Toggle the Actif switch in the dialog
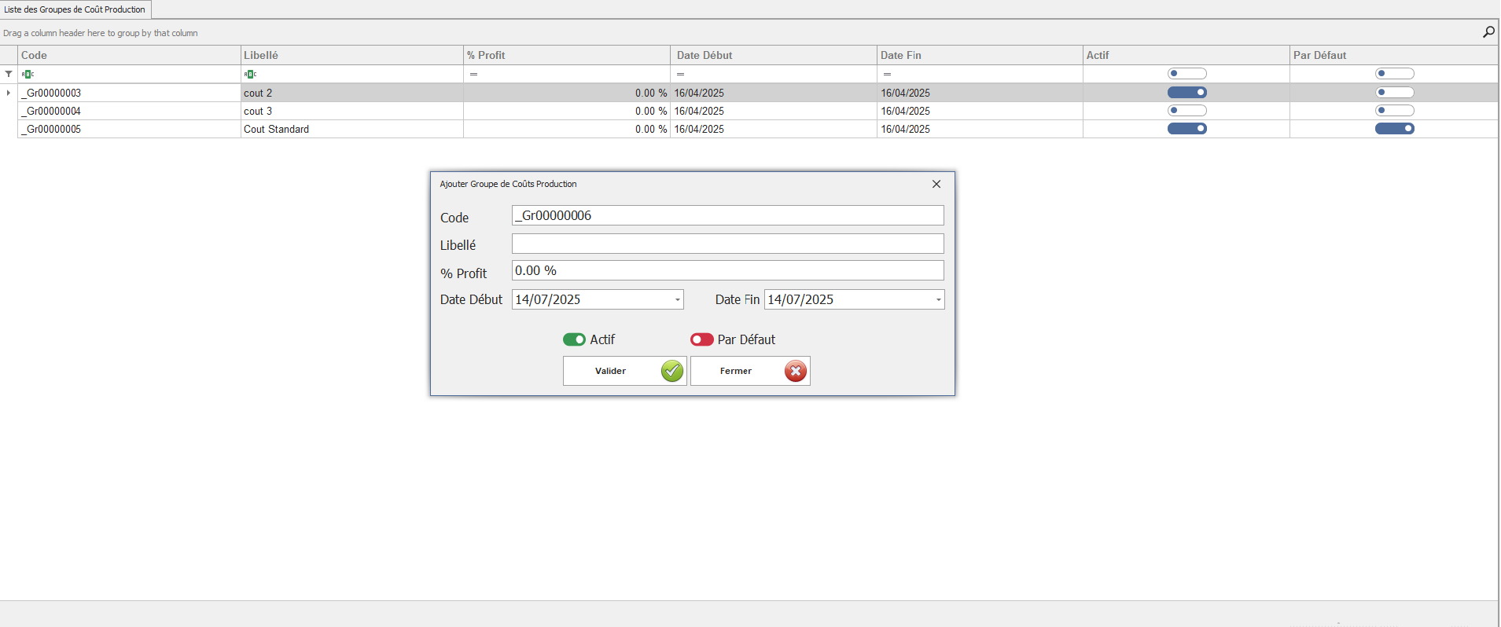 coord(574,339)
